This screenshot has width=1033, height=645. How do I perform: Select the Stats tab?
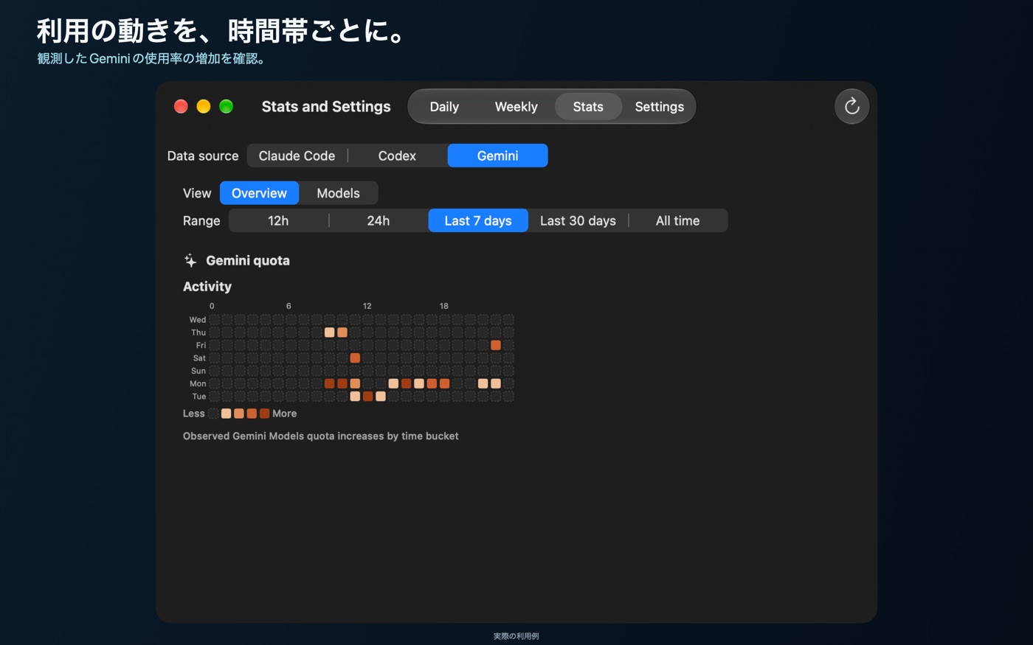(588, 107)
